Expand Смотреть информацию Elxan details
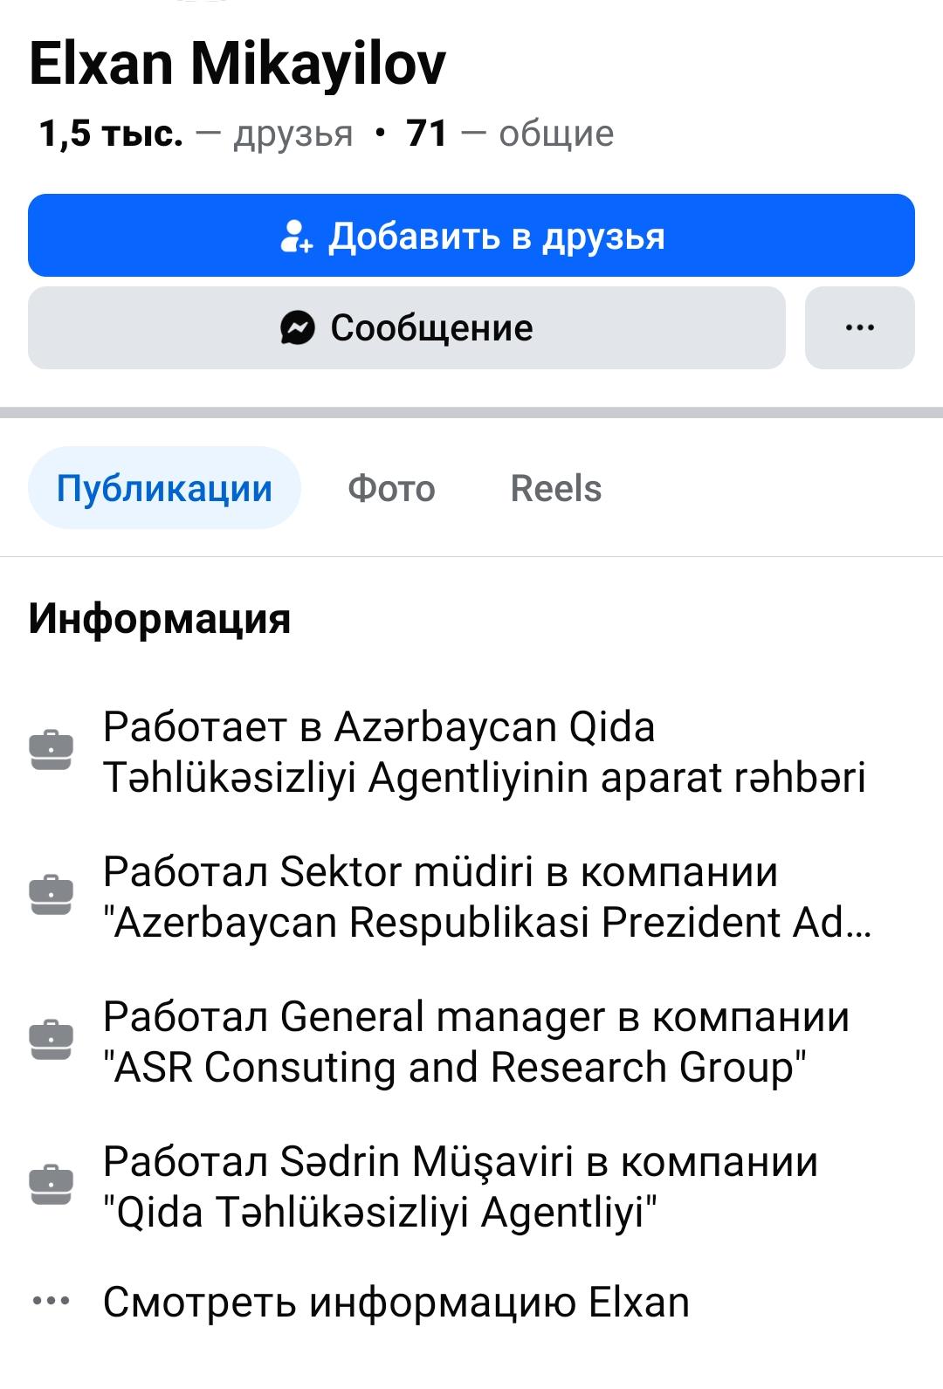The width and height of the screenshot is (943, 1389). pyautogui.click(x=396, y=1302)
